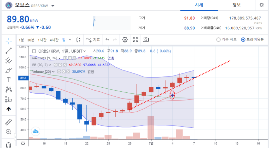The height and width of the screenshot is (148, 269).
Task: Set interval to 30분
Action: 31,40
